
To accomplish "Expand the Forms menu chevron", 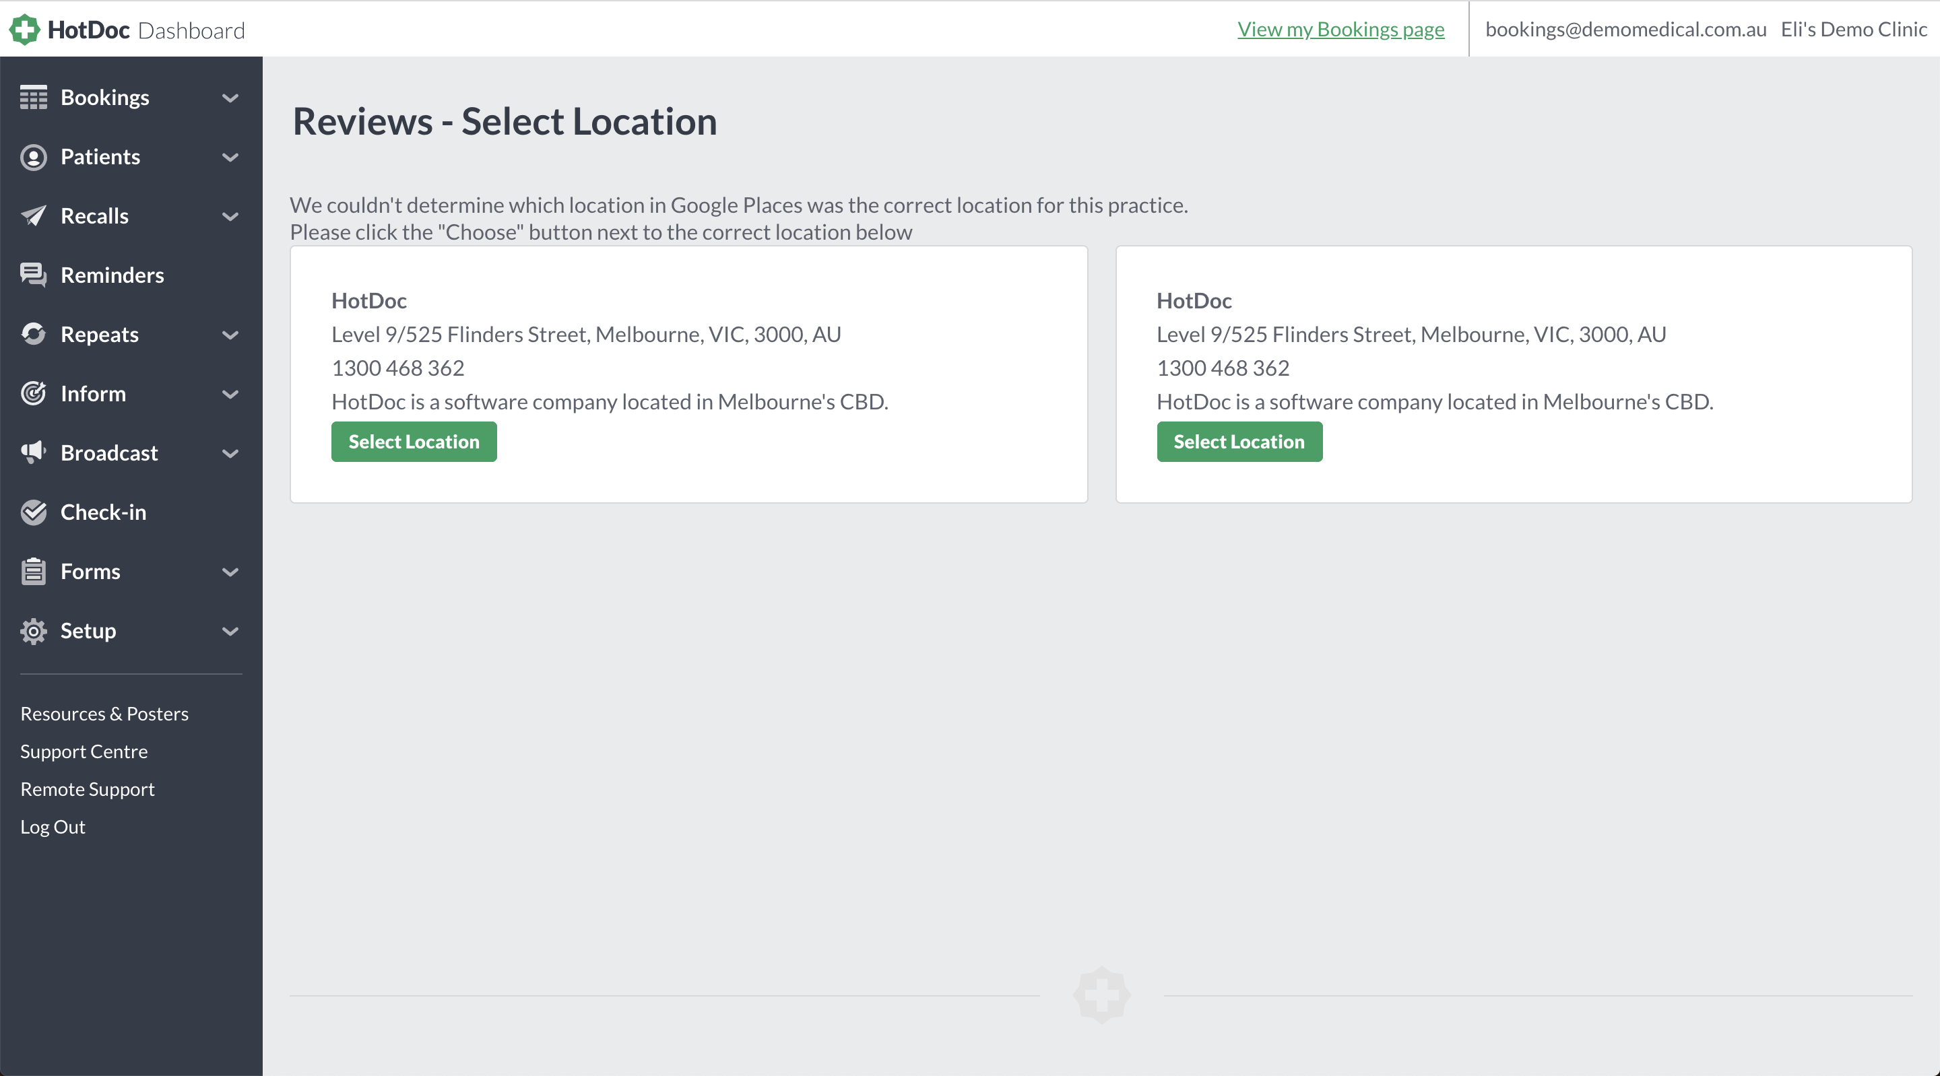I will (x=230, y=572).
